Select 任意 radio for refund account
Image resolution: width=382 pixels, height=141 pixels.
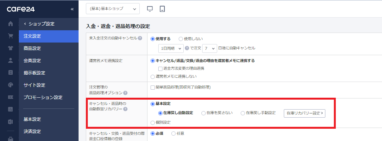(173, 133)
